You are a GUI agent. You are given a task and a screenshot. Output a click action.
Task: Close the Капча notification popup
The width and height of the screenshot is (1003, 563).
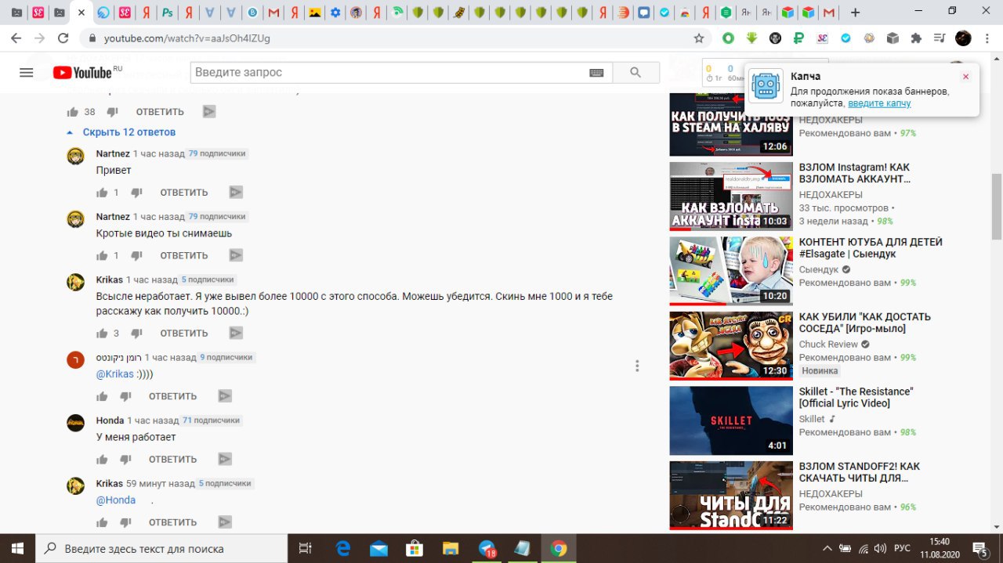pyautogui.click(x=965, y=77)
